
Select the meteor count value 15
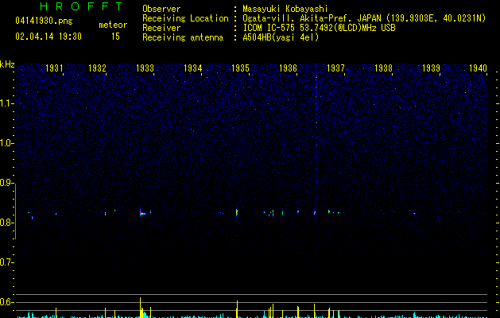(115, 37)
